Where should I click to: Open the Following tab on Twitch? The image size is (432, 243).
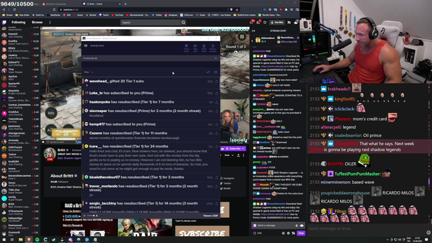[18, 22]
